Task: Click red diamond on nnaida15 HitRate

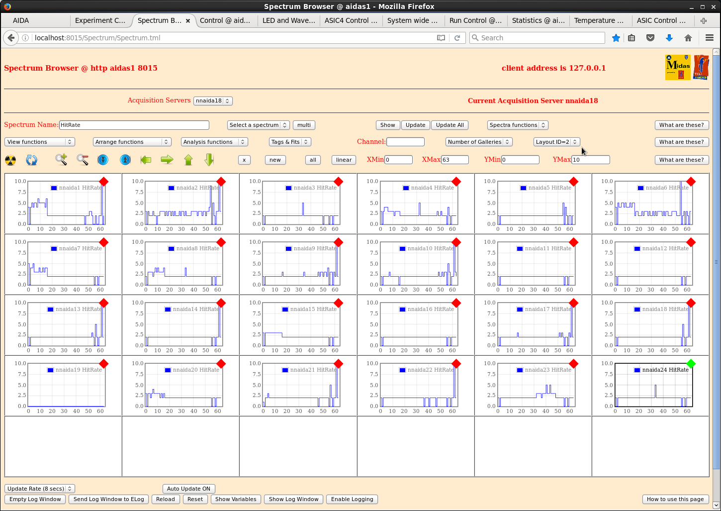Action: 339,303
